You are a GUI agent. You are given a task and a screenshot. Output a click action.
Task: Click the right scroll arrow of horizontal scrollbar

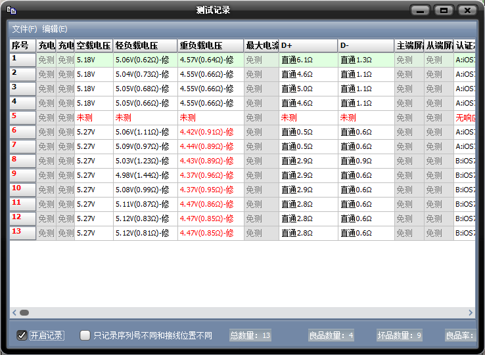click(x=471, y=313)
